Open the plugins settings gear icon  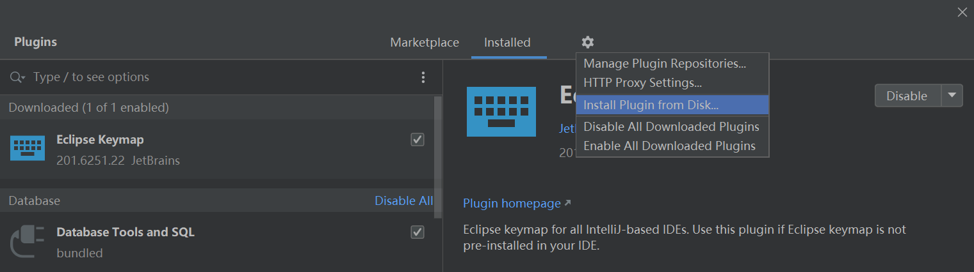(x=588, y=42)
